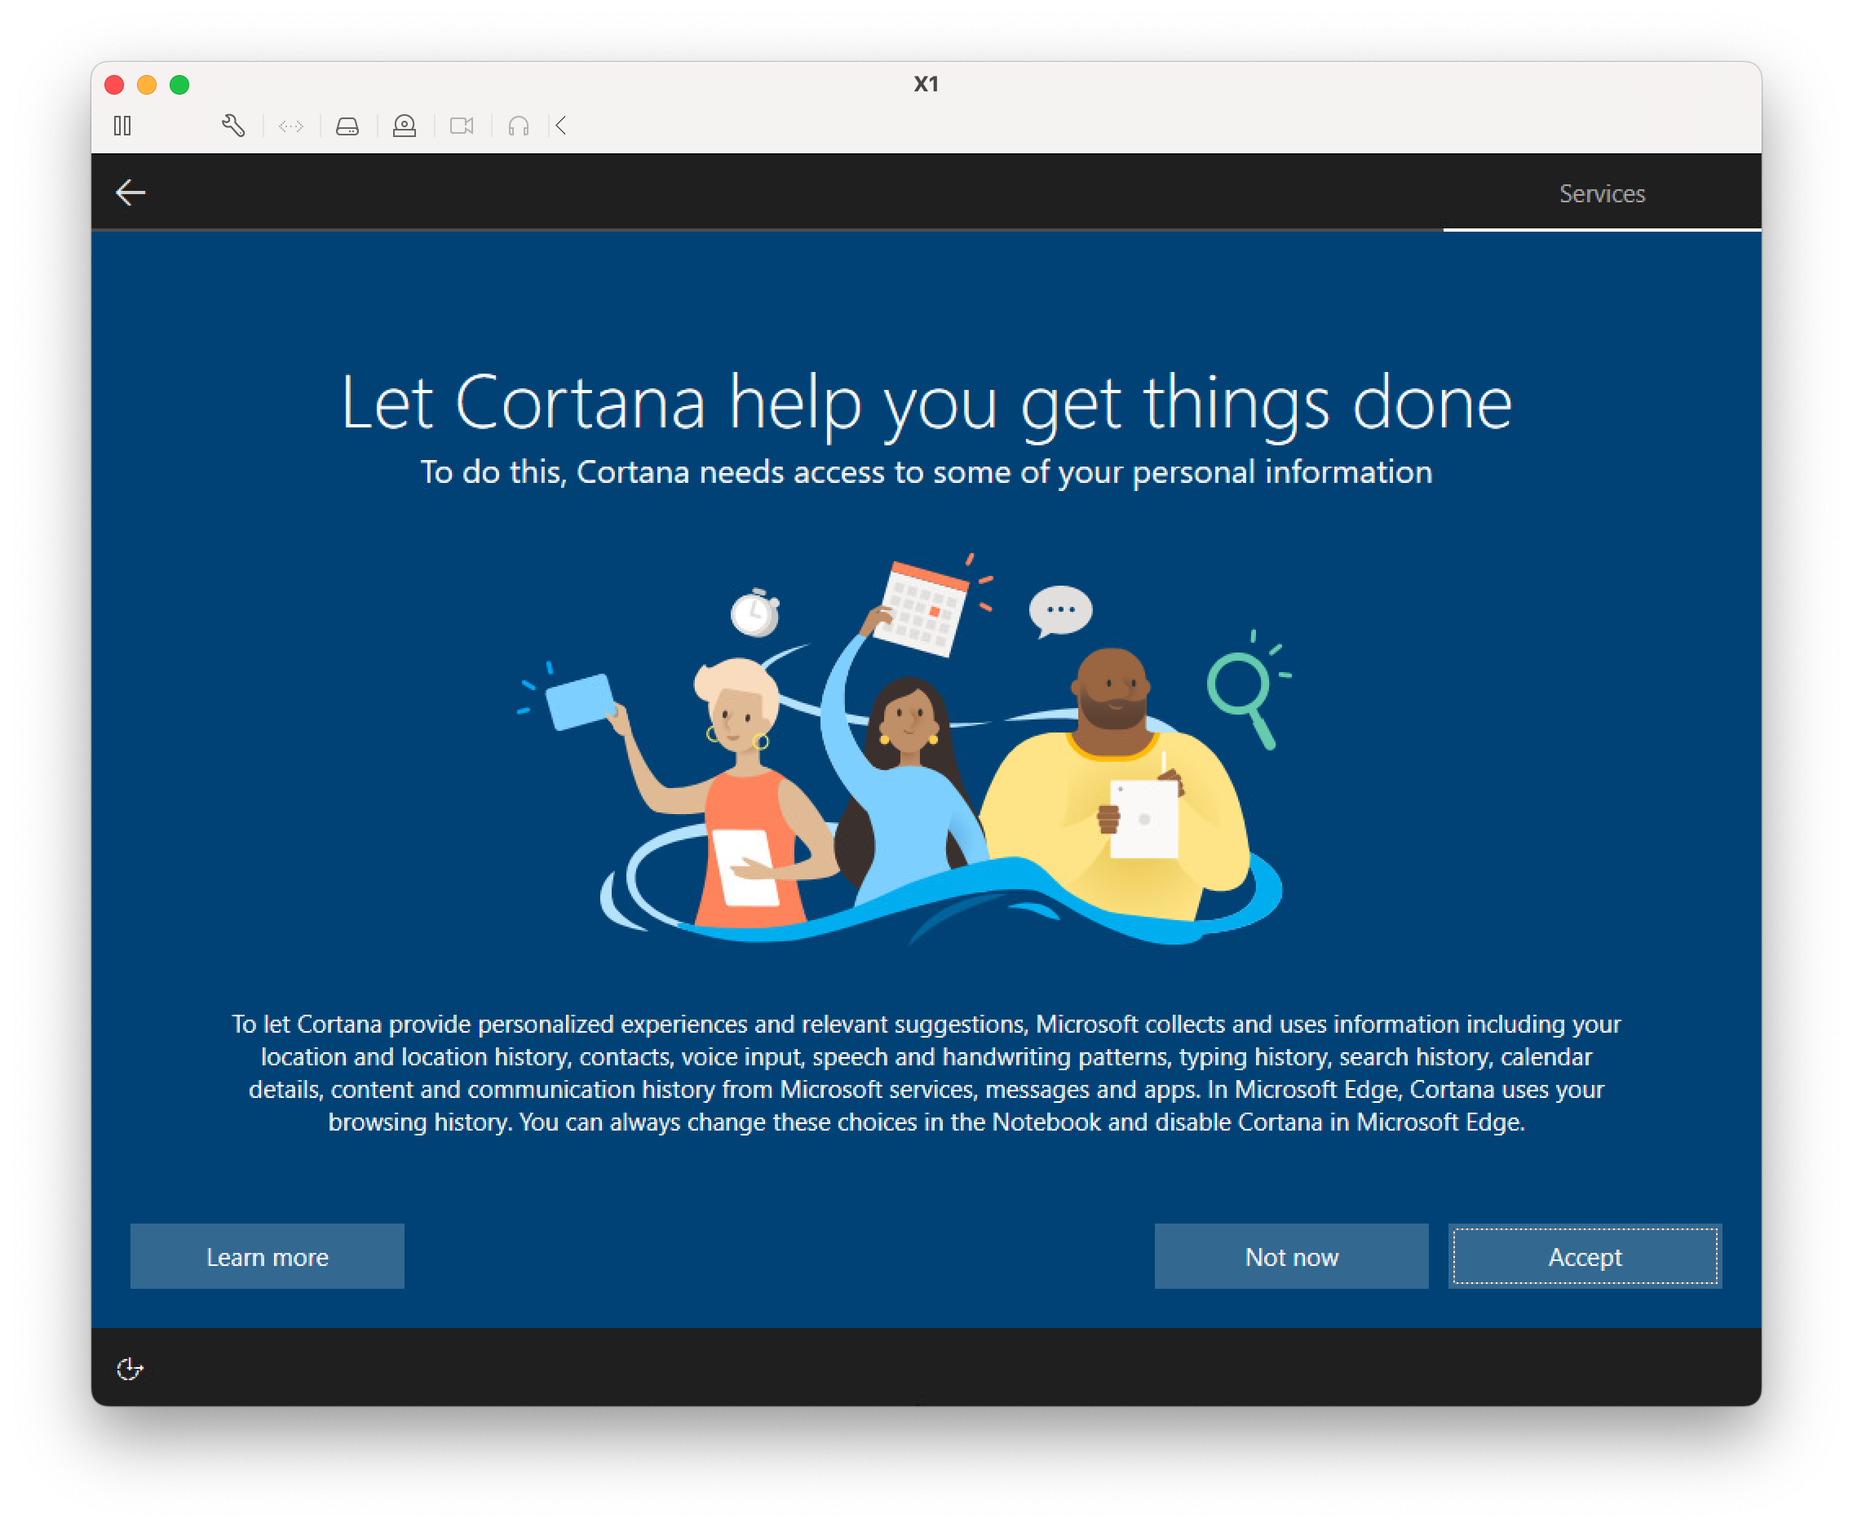Click the Services tab label
This screenshot has width=1853, height=1527.
1601,193
